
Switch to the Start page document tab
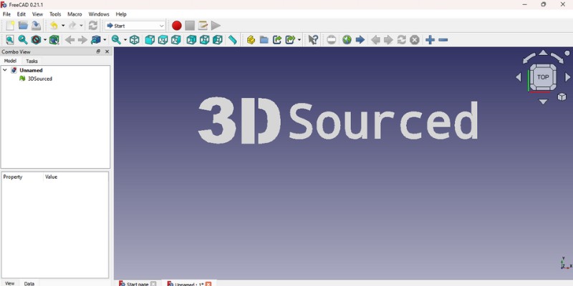[x=137, y=283]
